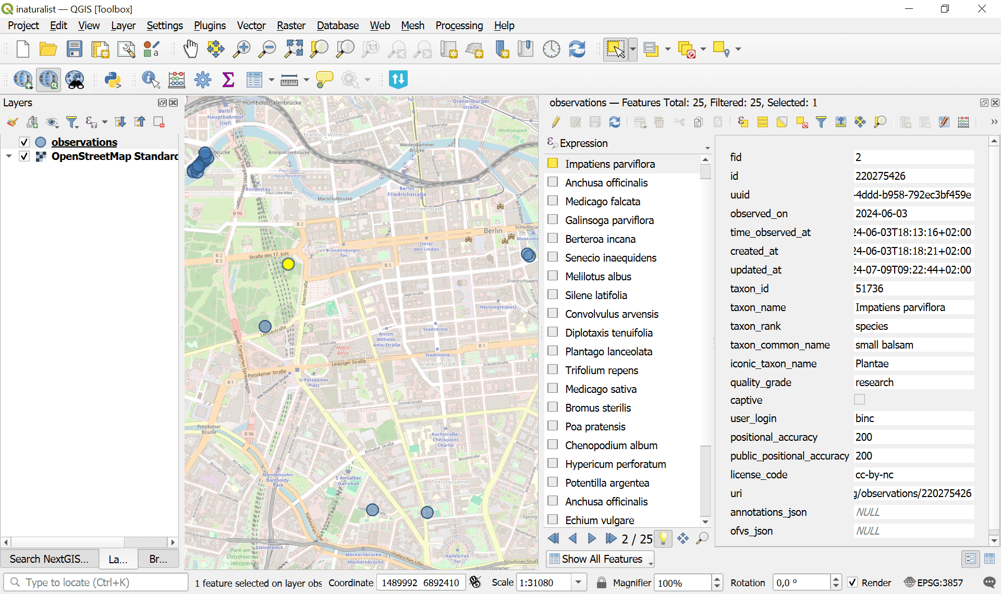Expand the OpenStreetMap Standard layer tree
Image resolution: width=1001 pixels, height=594 pixels.
[x=9, y=156]
